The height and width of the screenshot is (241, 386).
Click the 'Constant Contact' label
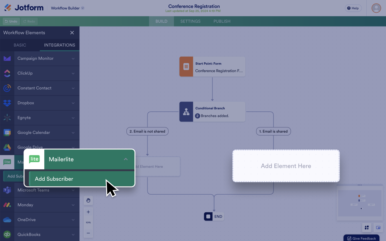coord(34,88)
